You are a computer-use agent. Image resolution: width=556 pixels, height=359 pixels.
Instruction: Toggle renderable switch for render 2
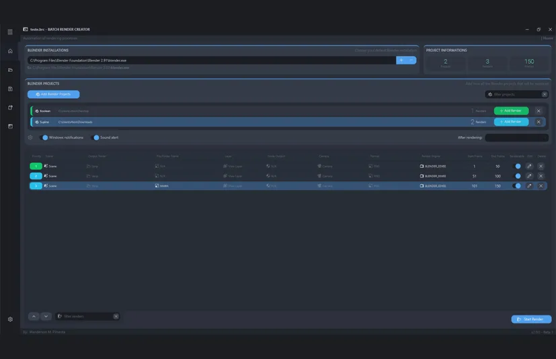click(x=516, y=176)
